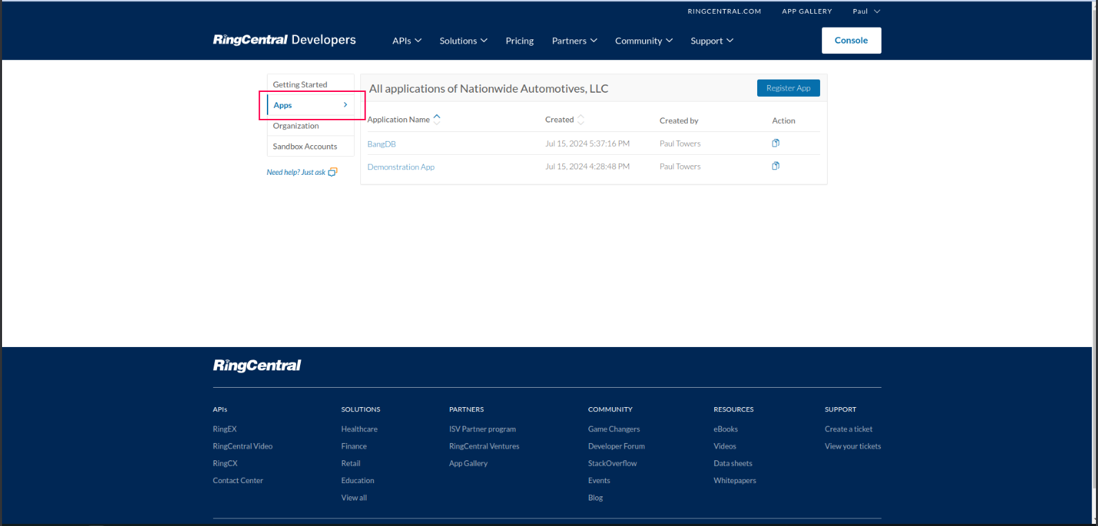Open the Support dropdown menu
This screenshot has height=526, width=1098.
pos(711,41)
